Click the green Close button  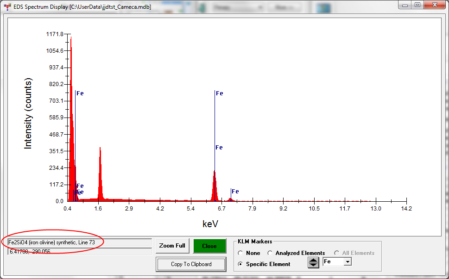[x=209, y=246]
